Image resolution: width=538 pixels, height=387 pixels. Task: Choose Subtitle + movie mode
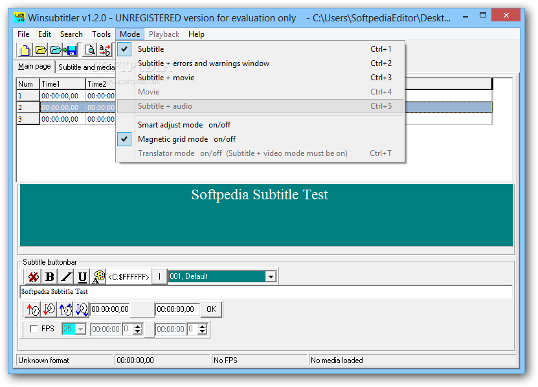point(261,78)
